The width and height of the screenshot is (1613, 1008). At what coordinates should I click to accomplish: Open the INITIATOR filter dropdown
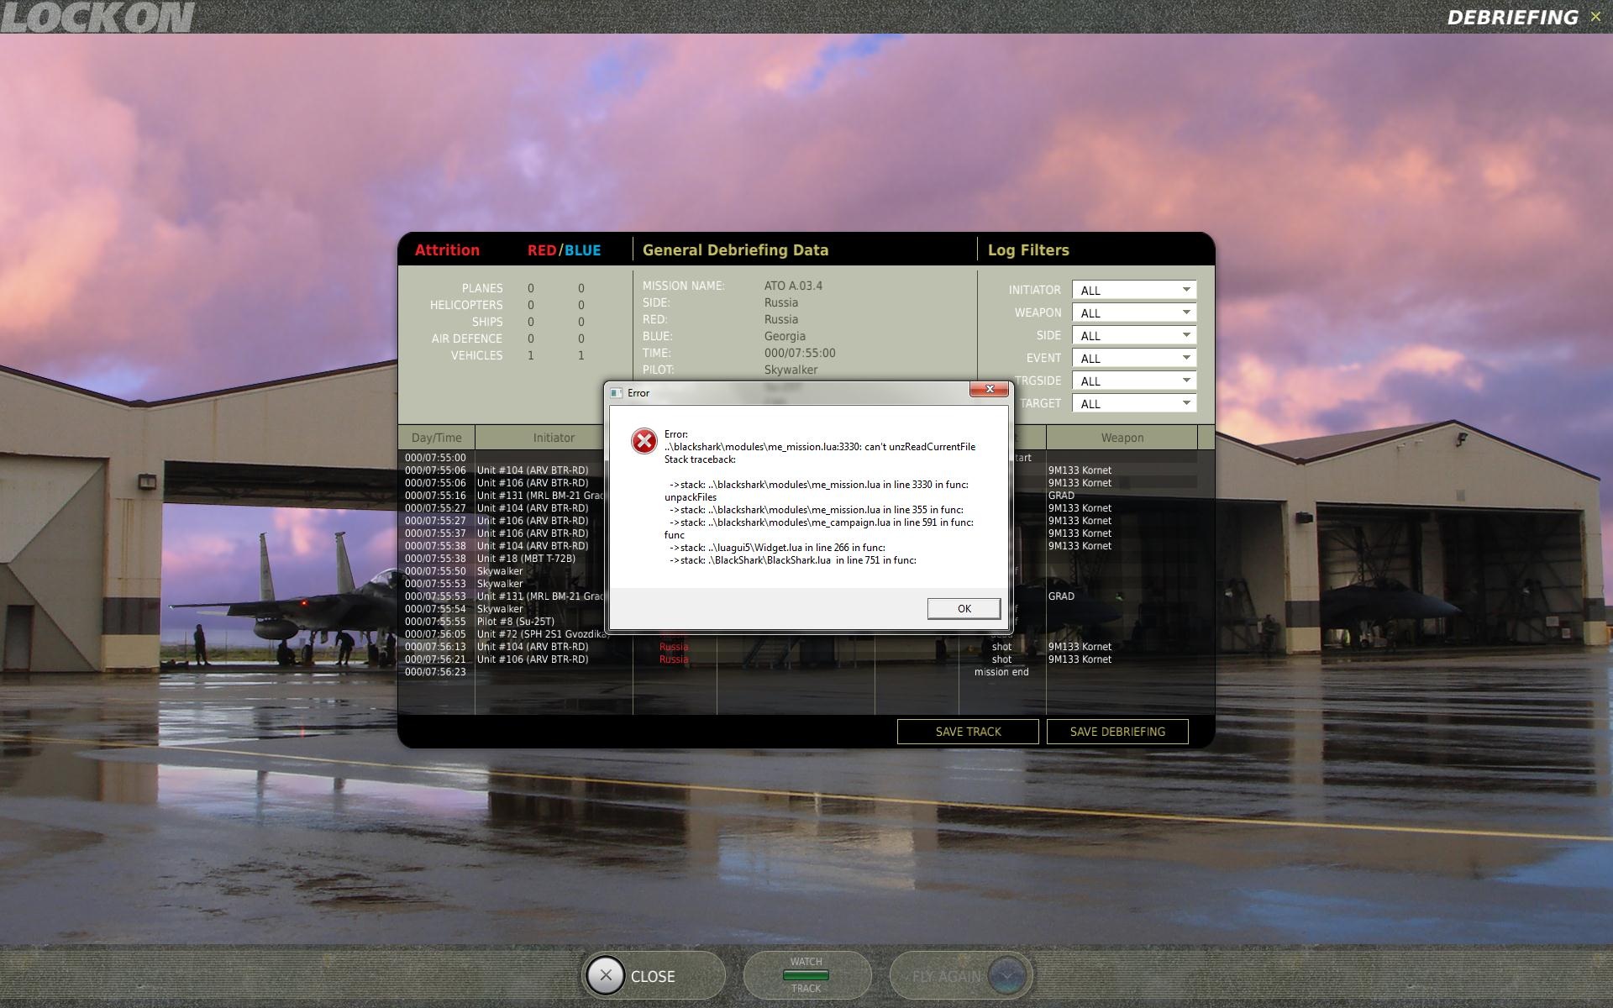1134,291
